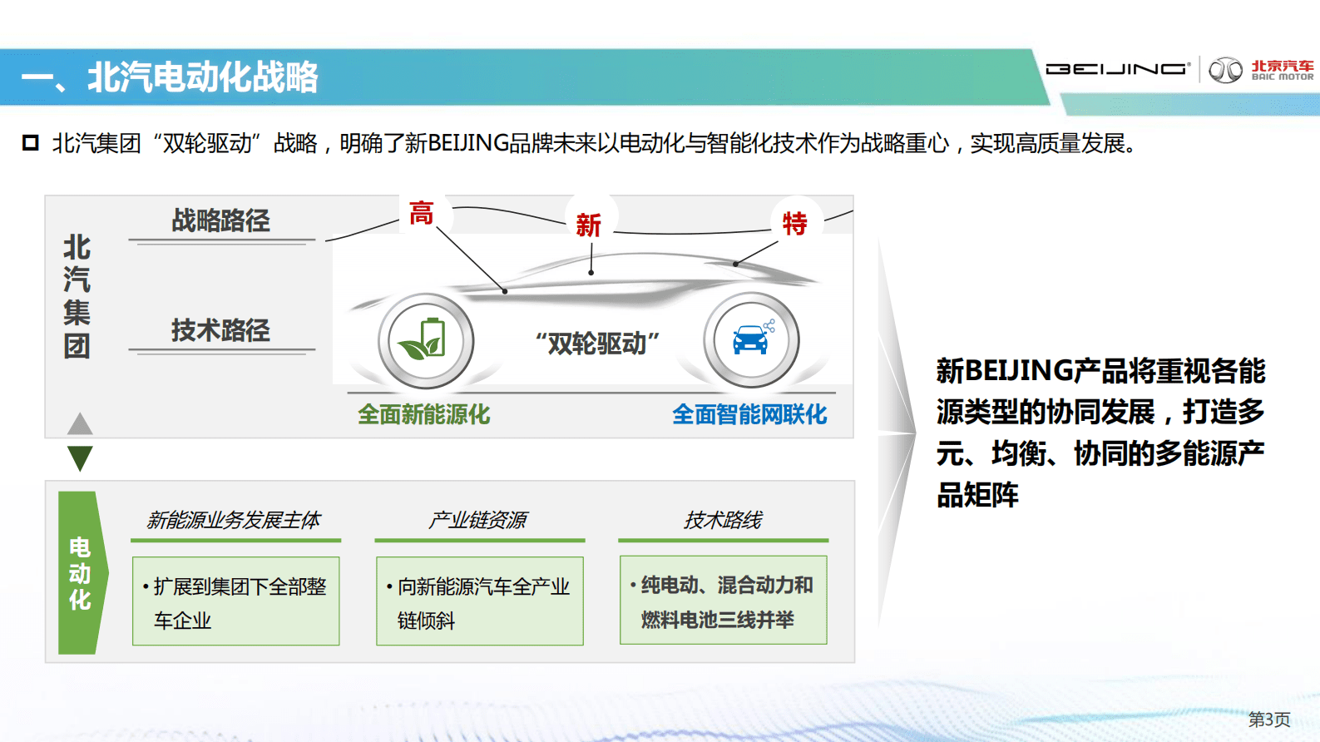Click the gray upward triangle arrow
The image size is (1320, 742).
tap(80, 423)
